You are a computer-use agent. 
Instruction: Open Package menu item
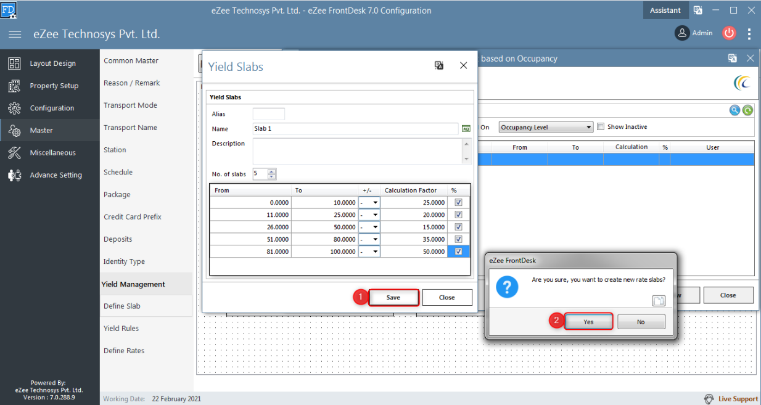click(117, 195)
